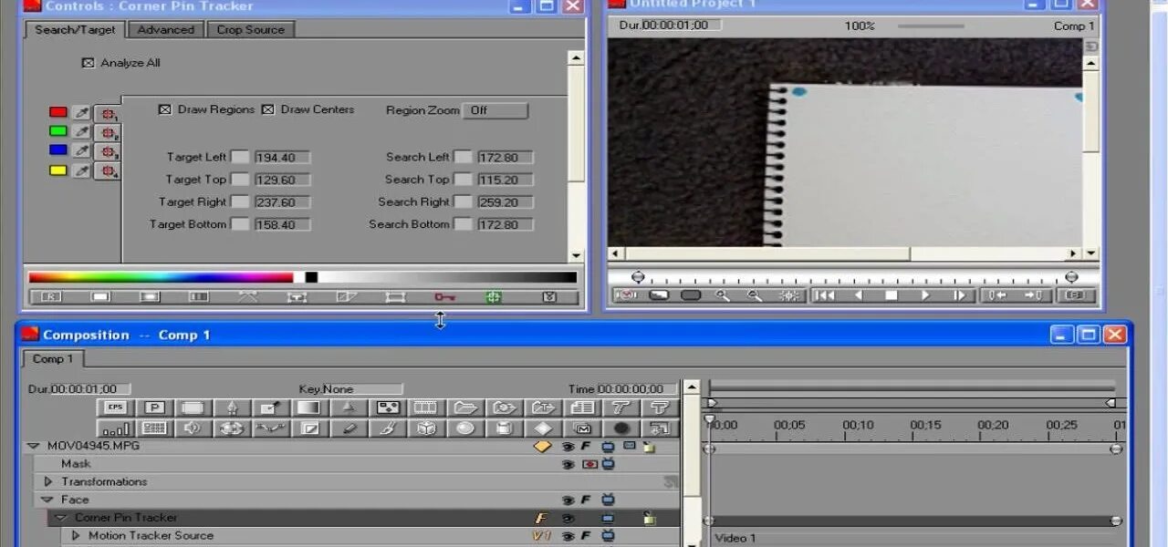Image resolution: width=1168 pixels, height=547 pixels.
Task: Click the green crosshair icon in the Controls toolbar
Action: point(494,296)
